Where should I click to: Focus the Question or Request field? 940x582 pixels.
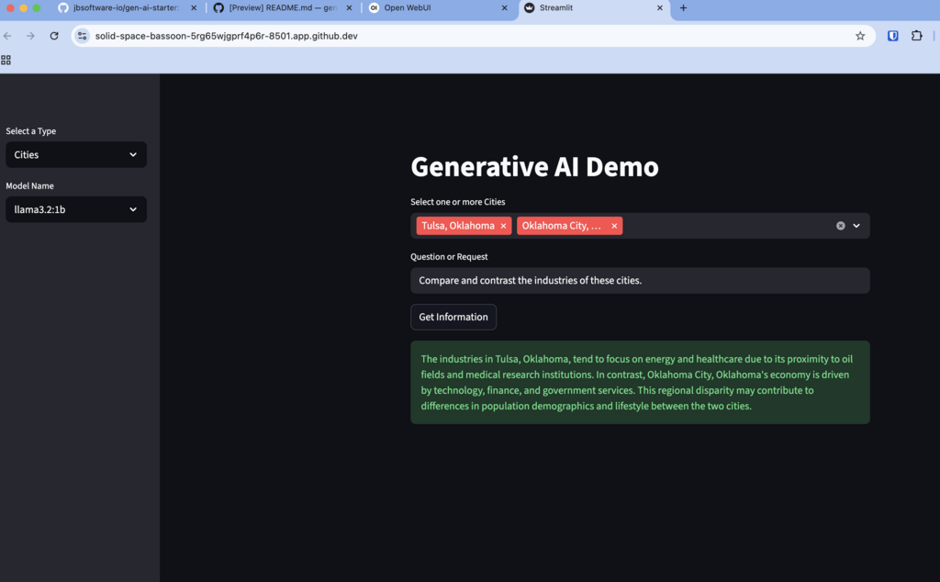[640, 281]
